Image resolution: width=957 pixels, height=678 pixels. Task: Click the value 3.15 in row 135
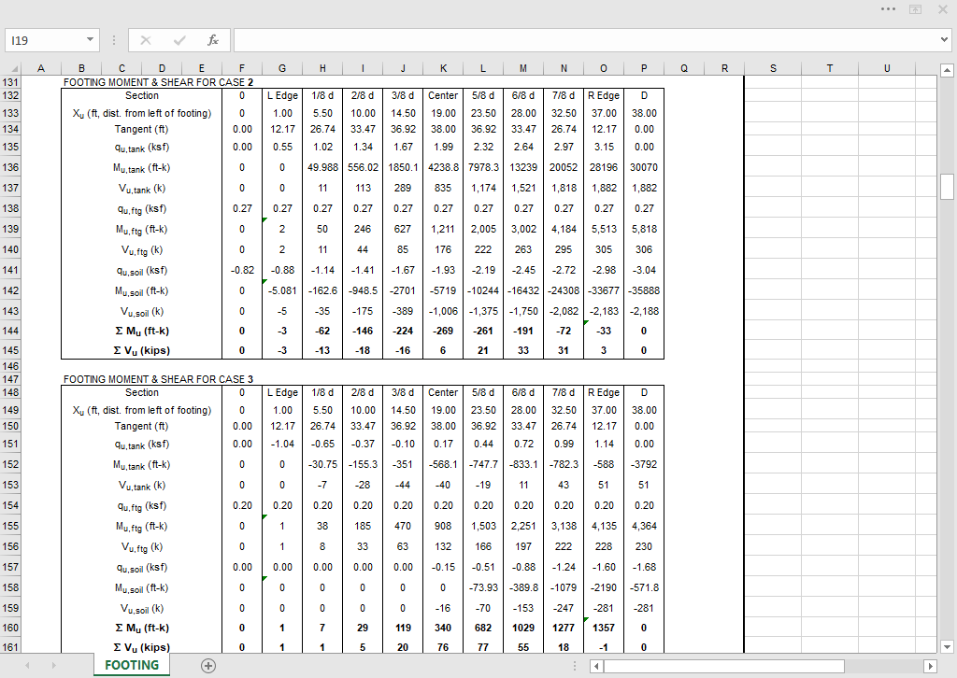(x=604, y=147)
